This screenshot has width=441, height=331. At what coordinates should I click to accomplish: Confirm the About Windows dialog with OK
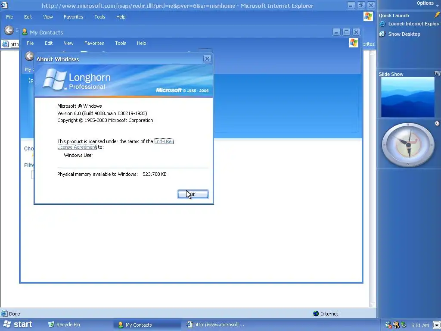(193, 194)
